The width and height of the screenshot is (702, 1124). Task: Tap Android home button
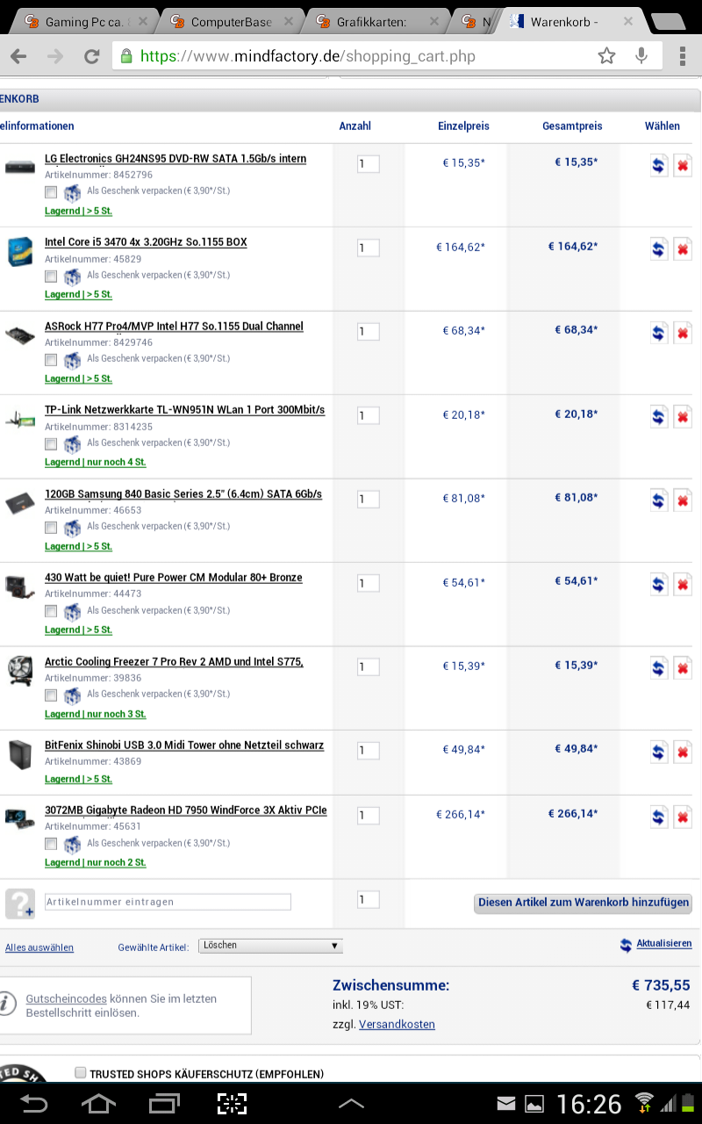pyautogui.click(x=97, y=1103)
